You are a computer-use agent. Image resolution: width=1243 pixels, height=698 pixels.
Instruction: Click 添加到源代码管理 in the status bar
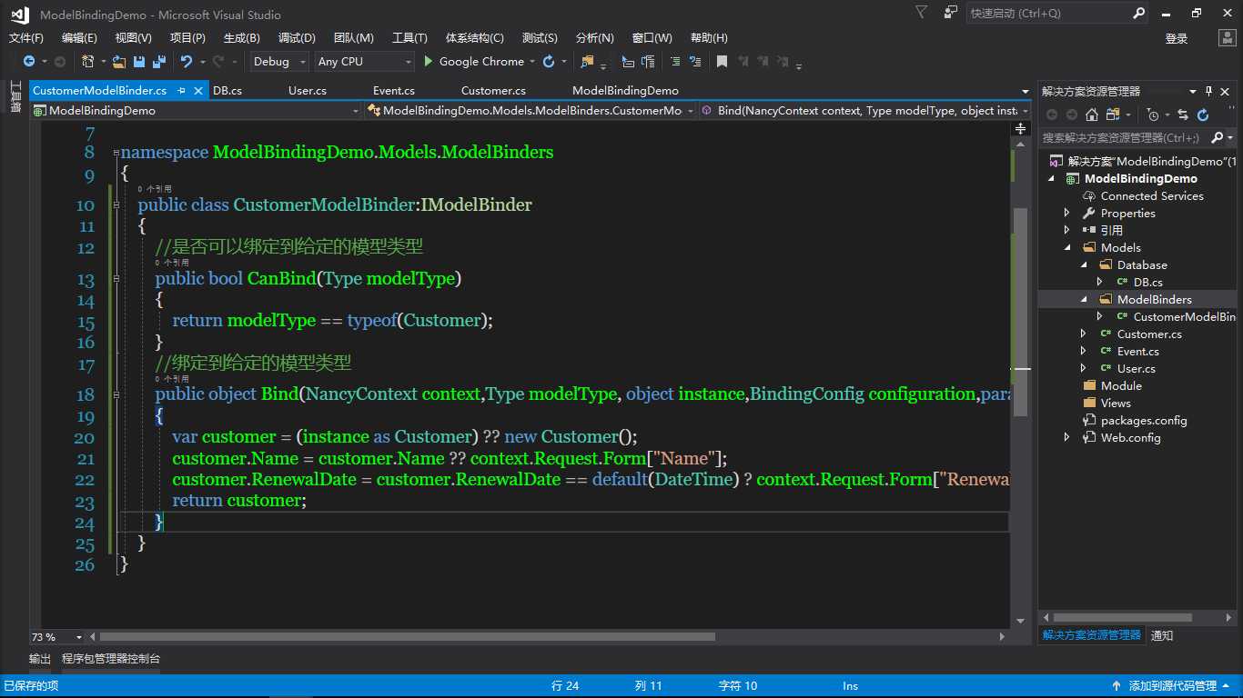pos(1172,686)
